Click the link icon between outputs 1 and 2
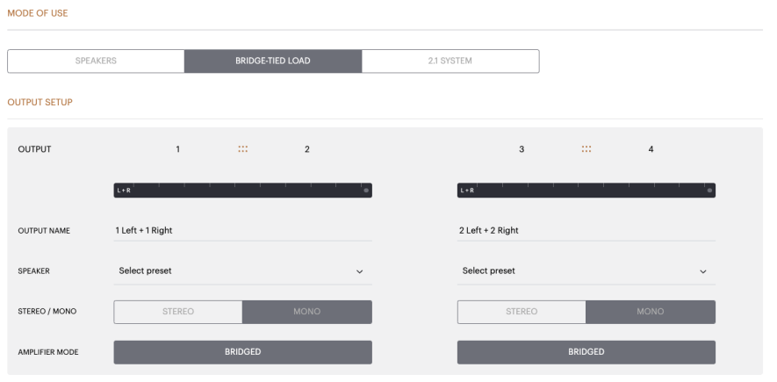The image size is (777, 382). pyautogui.click(x=243, y=149)
